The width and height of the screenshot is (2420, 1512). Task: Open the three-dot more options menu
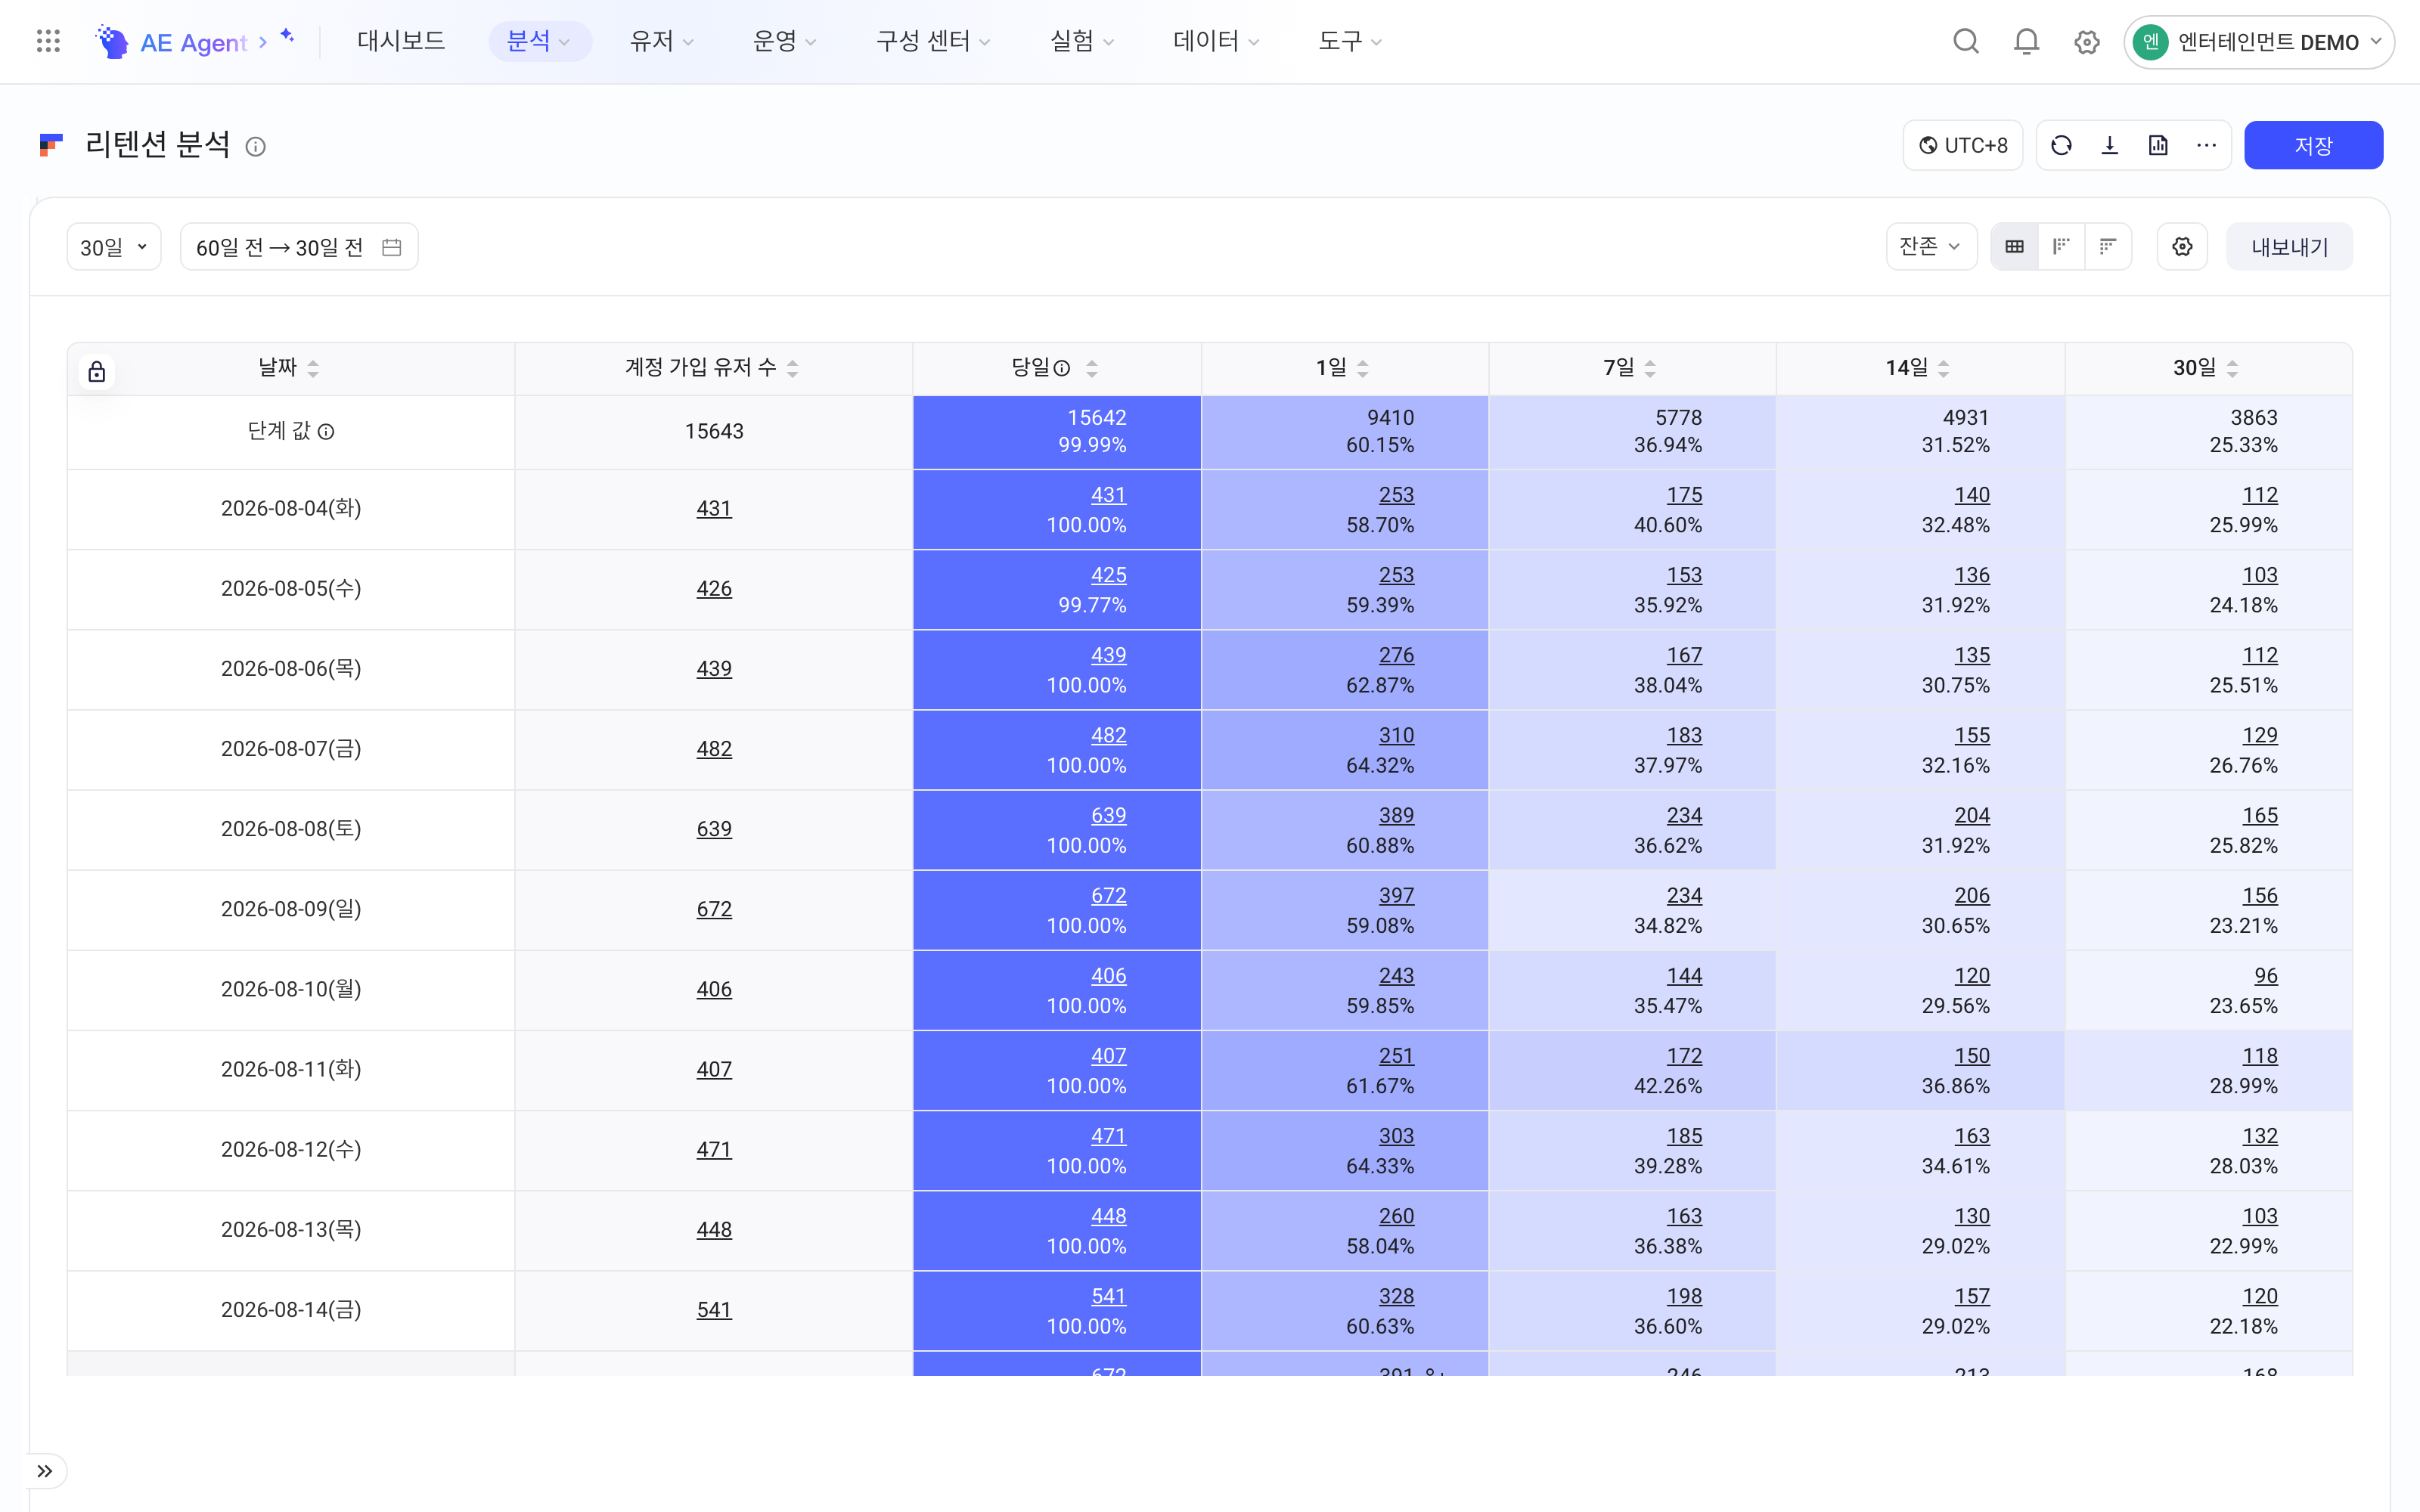point(2206,145)
